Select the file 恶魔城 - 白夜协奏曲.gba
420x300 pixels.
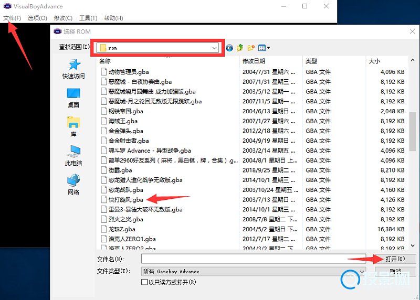[140, 82]
